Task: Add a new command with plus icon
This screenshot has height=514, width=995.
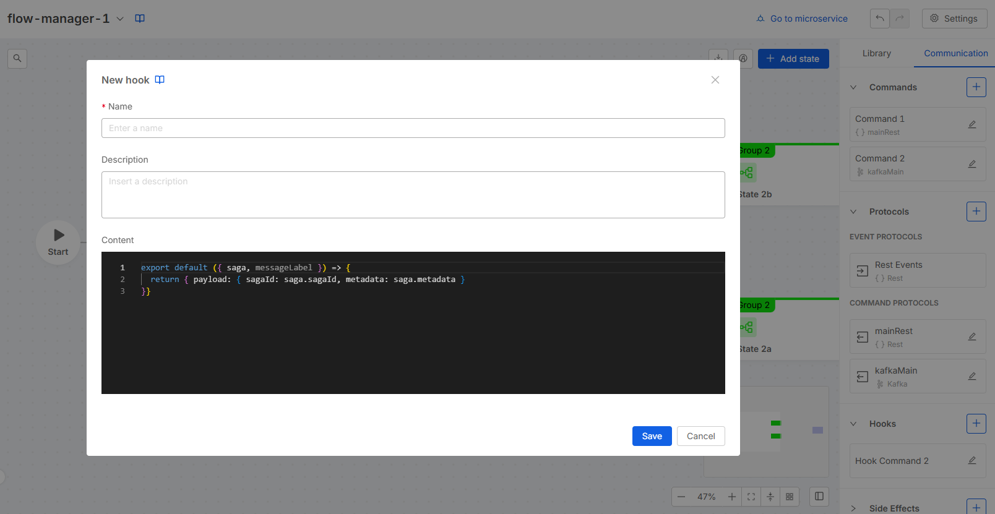Action: click(976, 87)
